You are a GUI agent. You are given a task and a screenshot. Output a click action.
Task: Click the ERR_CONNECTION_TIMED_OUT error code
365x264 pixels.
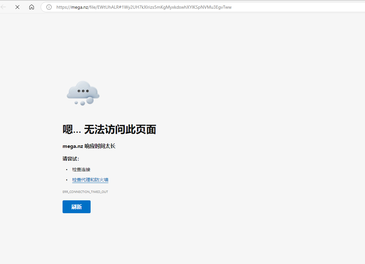tap(85, 192)
